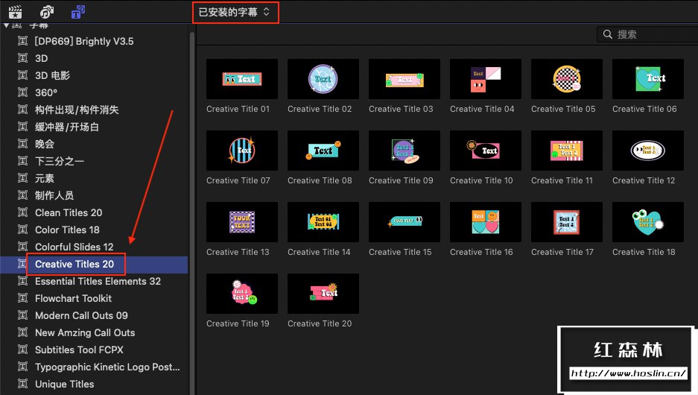This screenshot has height=395, width=698.
Task: Click title icon beside Flowchart Toolkit
Action: (22, 298)
